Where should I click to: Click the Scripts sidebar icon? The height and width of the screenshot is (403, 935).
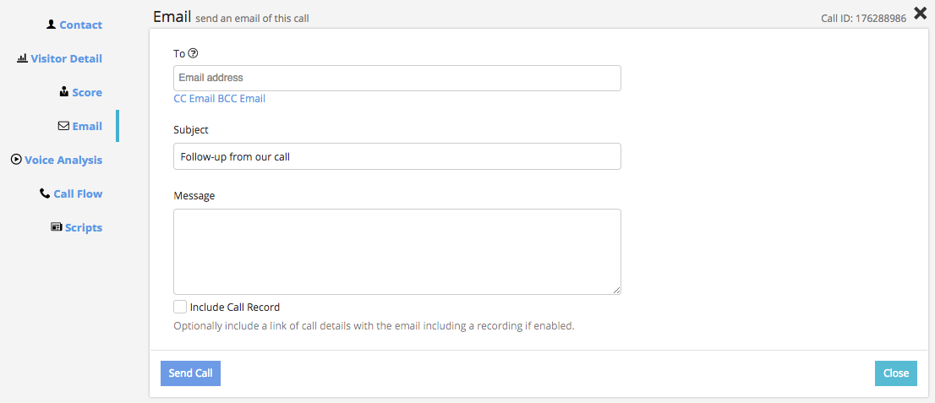(x=57, y=227)
